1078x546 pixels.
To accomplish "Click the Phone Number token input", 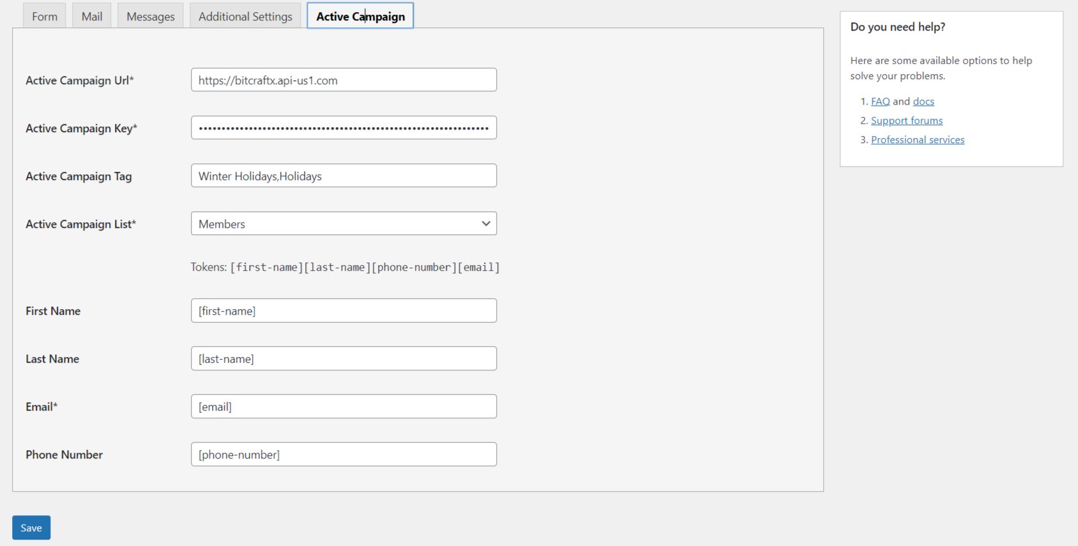I will (x=344, y=454).
